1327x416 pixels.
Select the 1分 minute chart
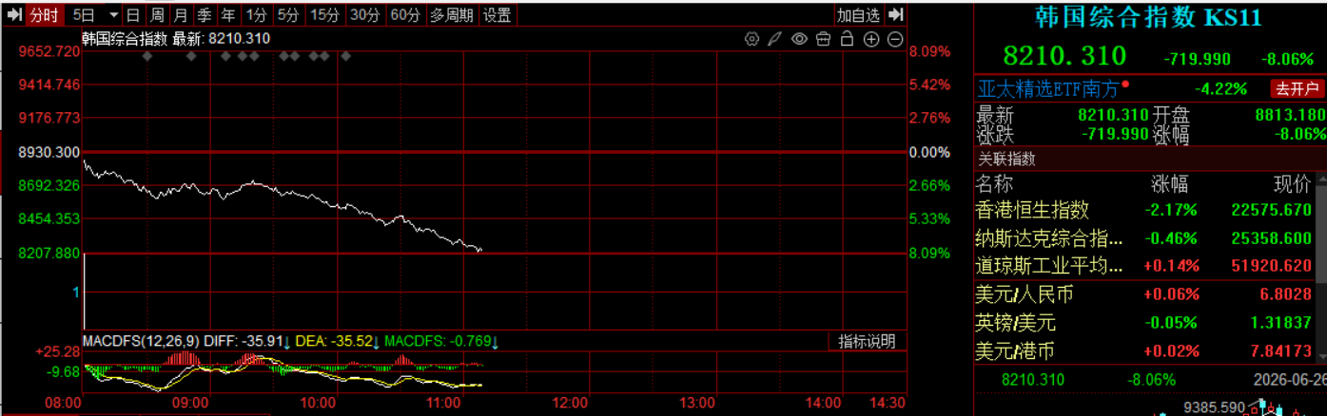[x=256, y=14]
